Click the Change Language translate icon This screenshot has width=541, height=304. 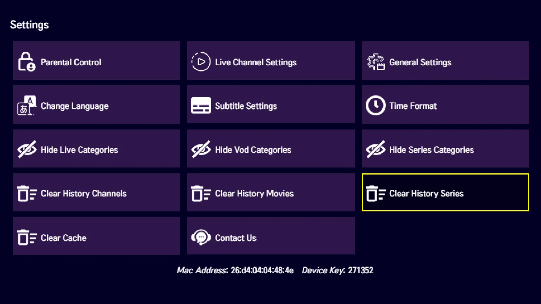pos(26,106)
